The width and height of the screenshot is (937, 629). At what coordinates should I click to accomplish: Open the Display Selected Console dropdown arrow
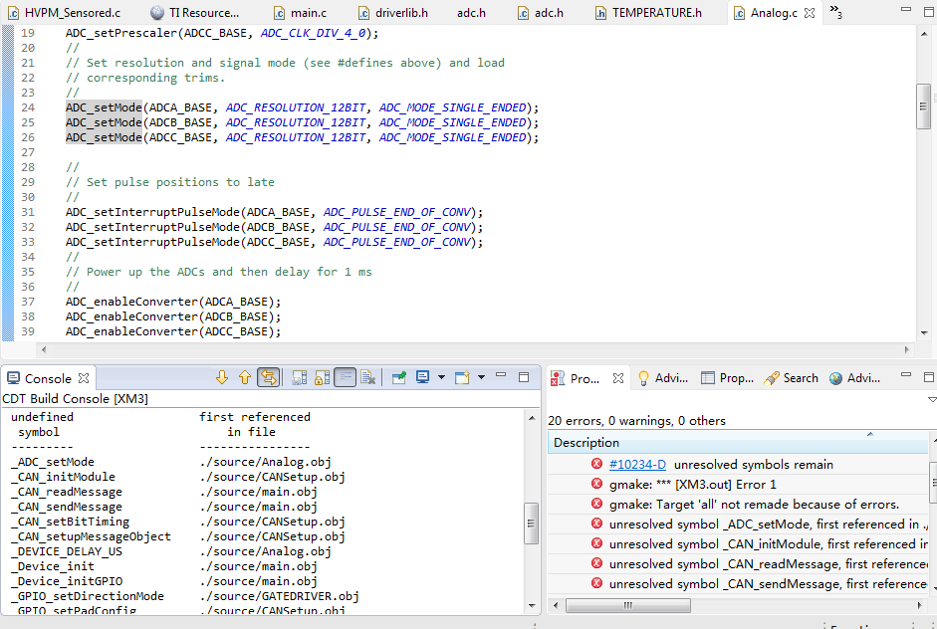click(441, 378)
